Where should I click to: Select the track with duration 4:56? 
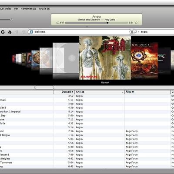pos(87,151)
